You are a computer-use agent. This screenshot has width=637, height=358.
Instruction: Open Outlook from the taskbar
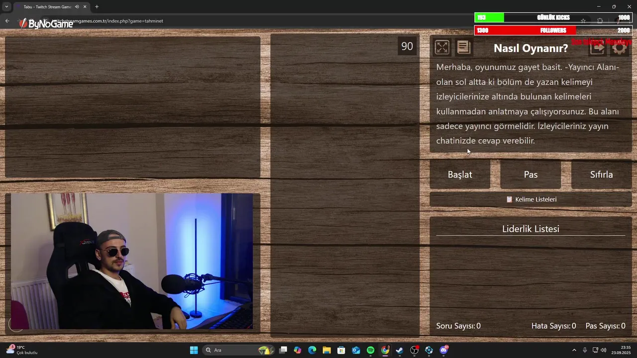tap(356, 350)
